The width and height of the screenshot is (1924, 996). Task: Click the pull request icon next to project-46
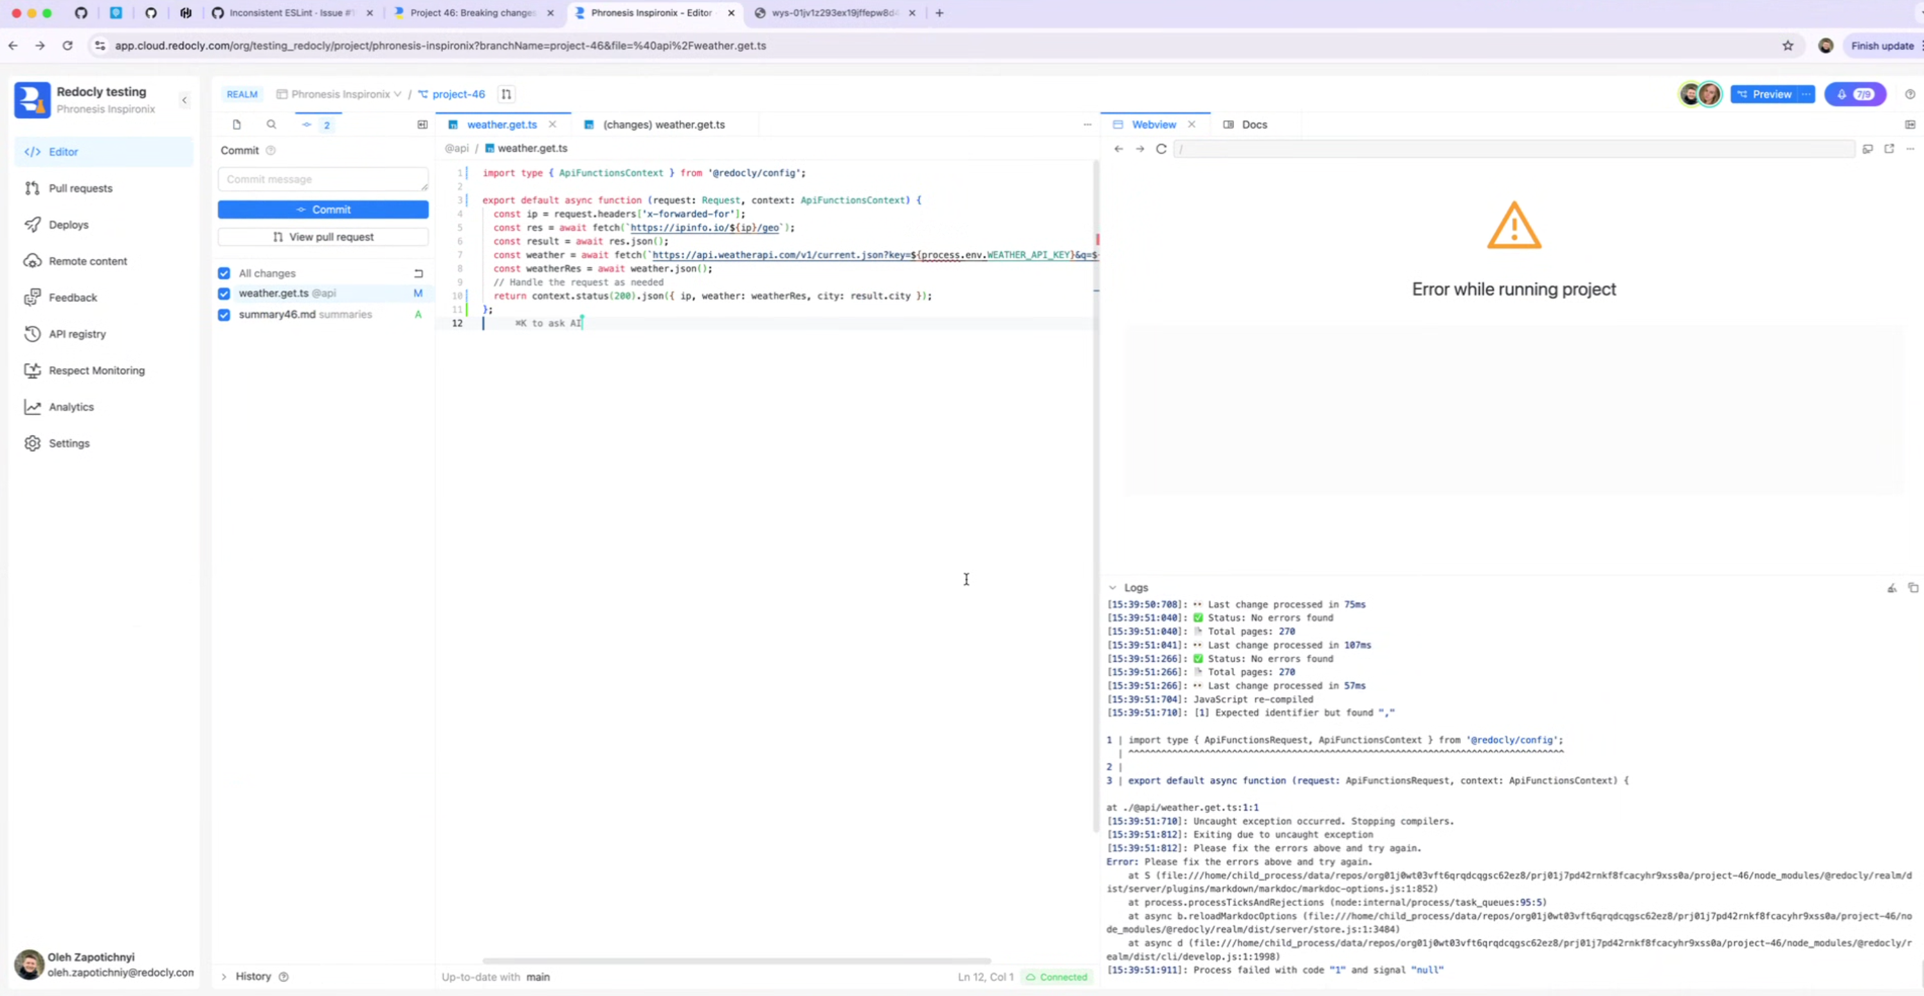pos(506,94)
